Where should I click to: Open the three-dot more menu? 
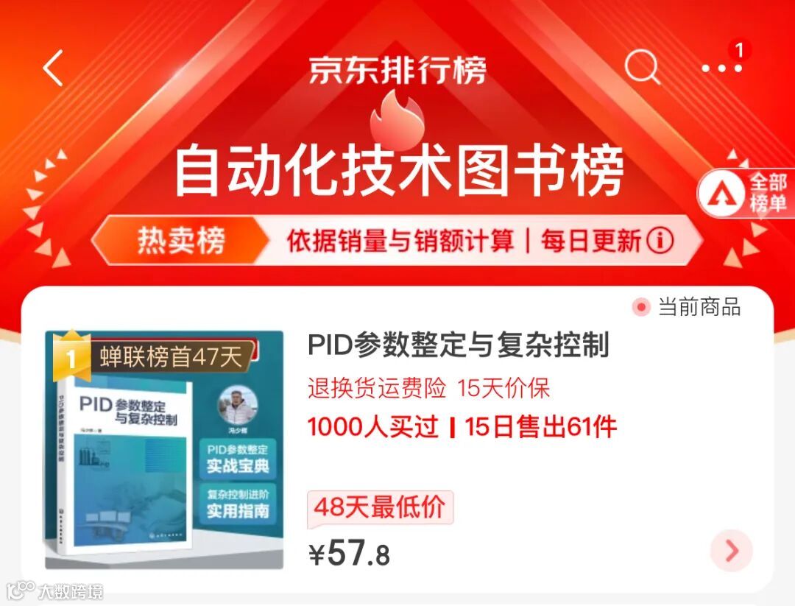721,68
